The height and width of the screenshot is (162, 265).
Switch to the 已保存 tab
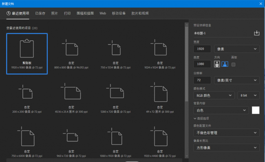40,13
